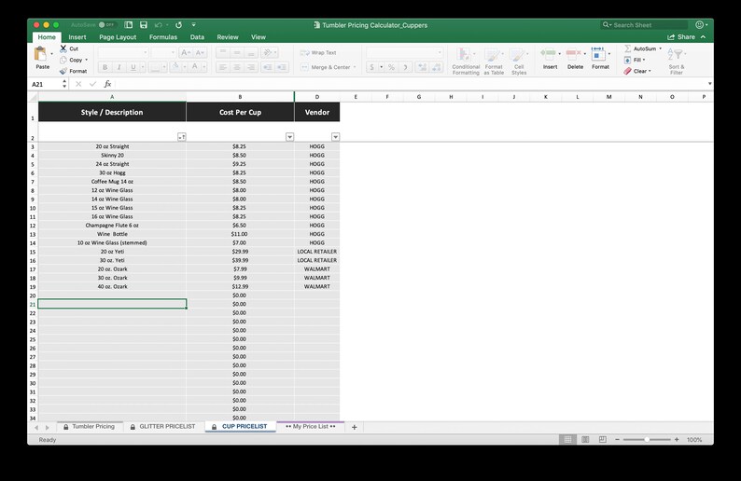Click the Sort & Filter icon
This screenshot has width=741, height=481.
click(676, 55)
